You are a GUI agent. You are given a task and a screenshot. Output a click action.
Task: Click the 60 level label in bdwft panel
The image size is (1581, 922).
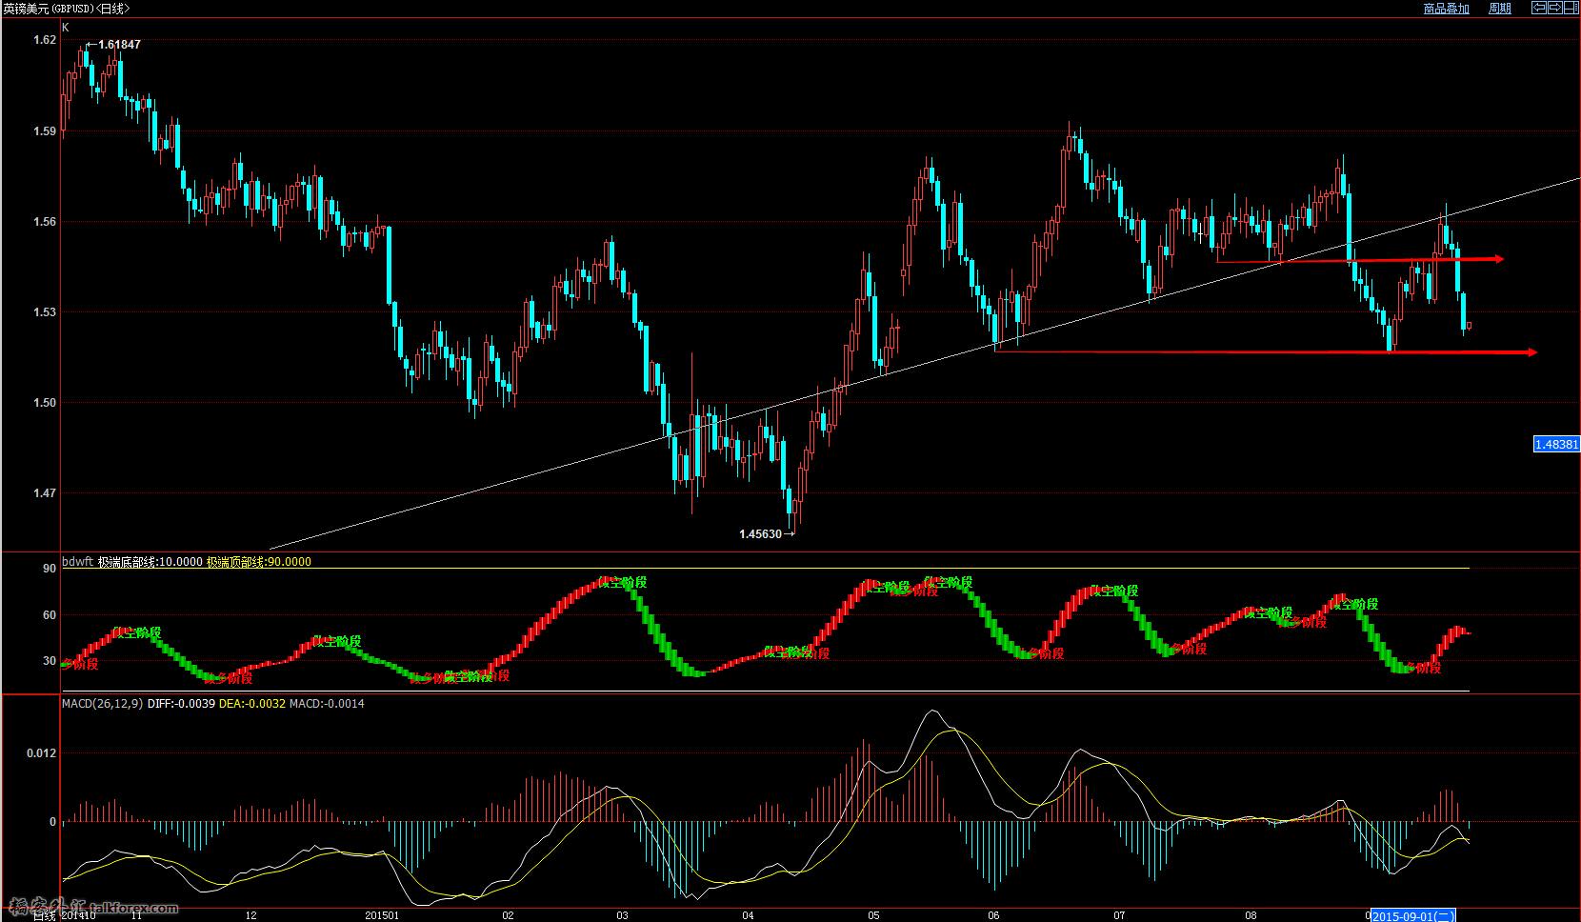[x=50, y=615]
